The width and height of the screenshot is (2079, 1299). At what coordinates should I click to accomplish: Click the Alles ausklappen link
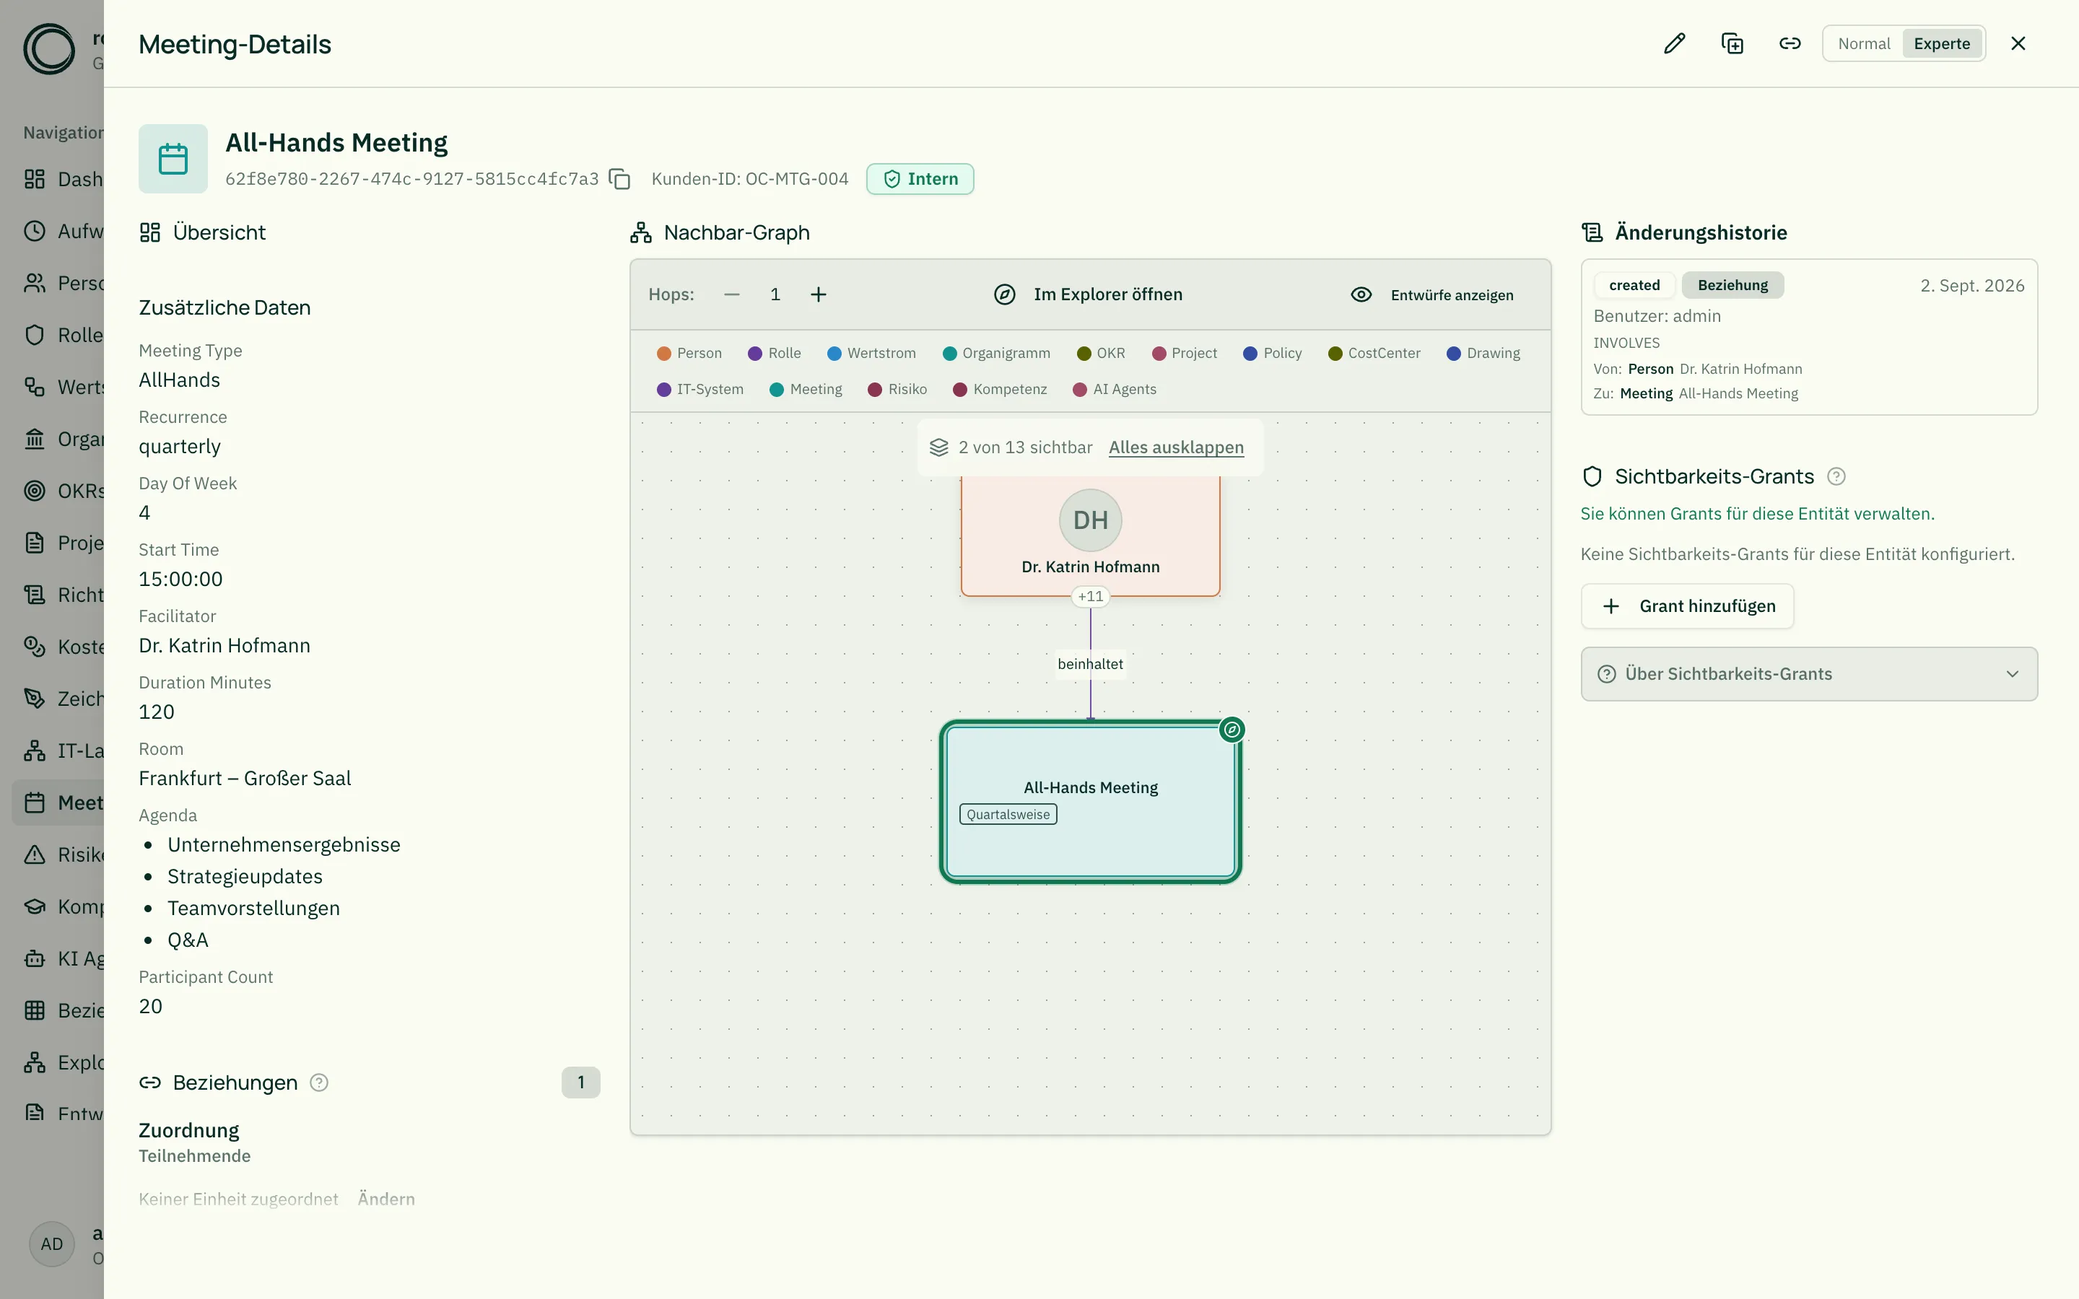[1175, 447]
